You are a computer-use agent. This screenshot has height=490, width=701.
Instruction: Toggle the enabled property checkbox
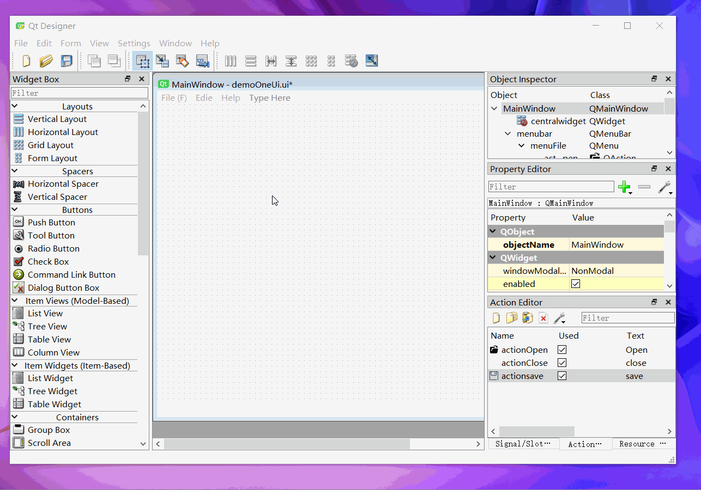pos(576,284)
